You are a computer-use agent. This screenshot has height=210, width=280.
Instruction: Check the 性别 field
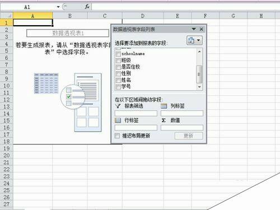[x=118, y=73]
